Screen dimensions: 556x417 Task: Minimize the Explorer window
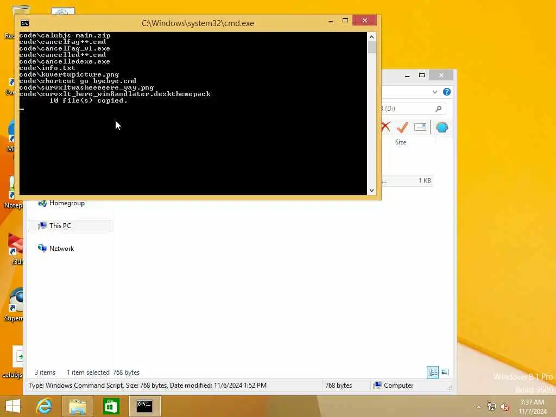[x=407, y=75]
